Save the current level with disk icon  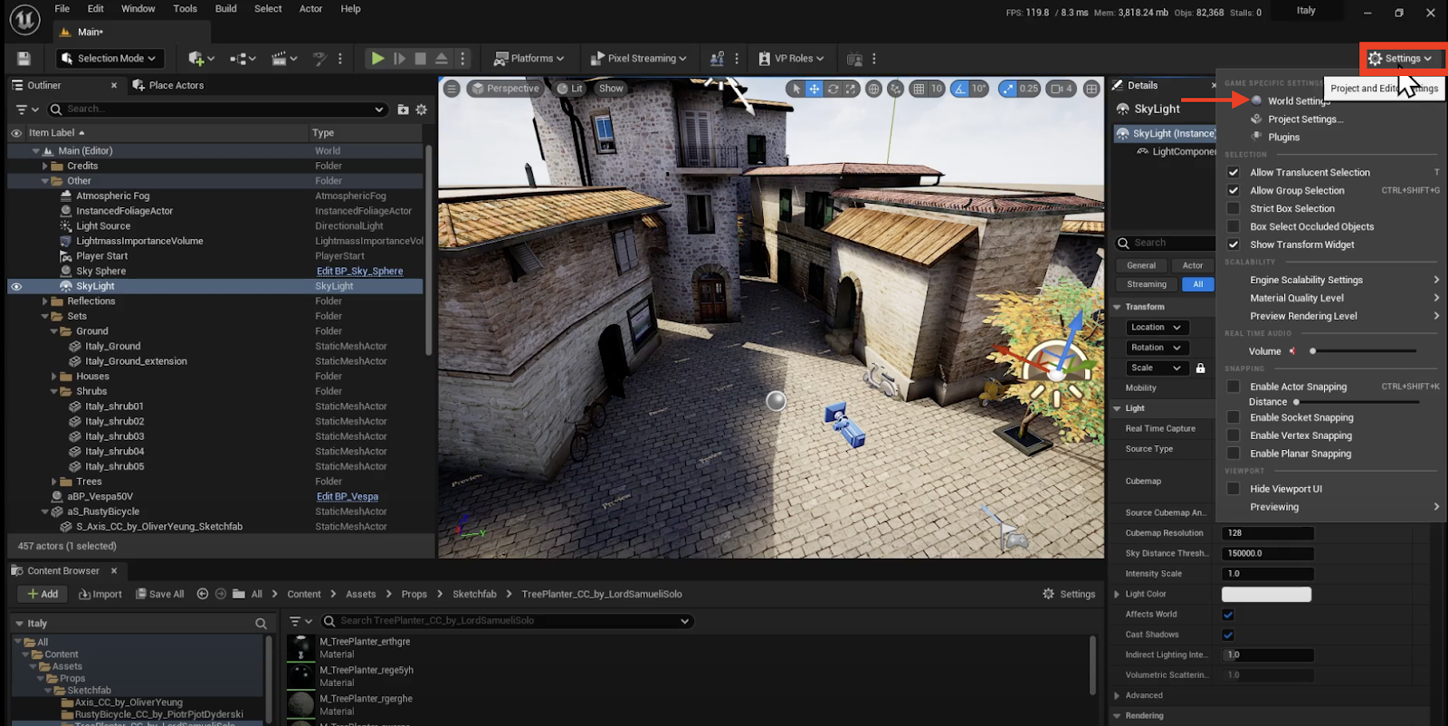pos(24,59)
